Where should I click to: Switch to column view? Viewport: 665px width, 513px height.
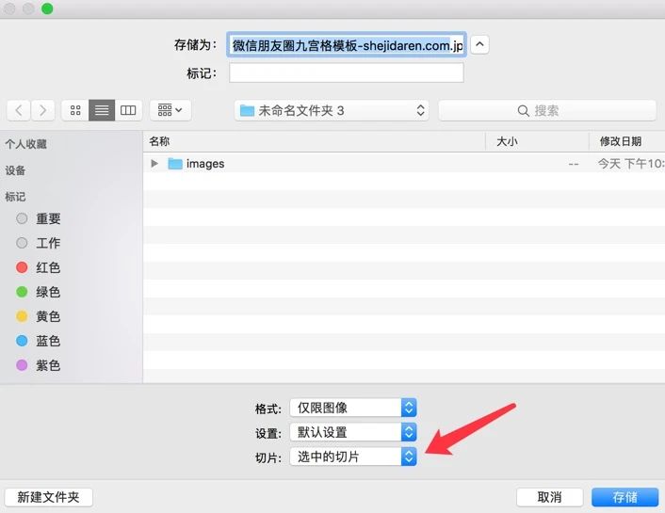point(128,111)
